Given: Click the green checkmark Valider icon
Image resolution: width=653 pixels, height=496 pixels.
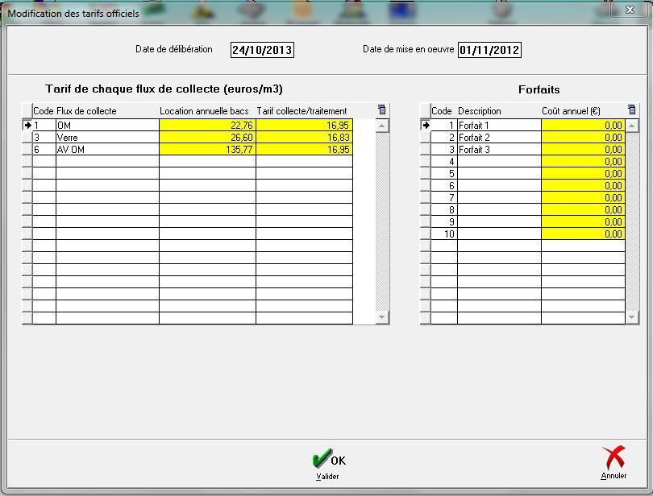Looking at the screenshot, I should (x=322, y=459).
